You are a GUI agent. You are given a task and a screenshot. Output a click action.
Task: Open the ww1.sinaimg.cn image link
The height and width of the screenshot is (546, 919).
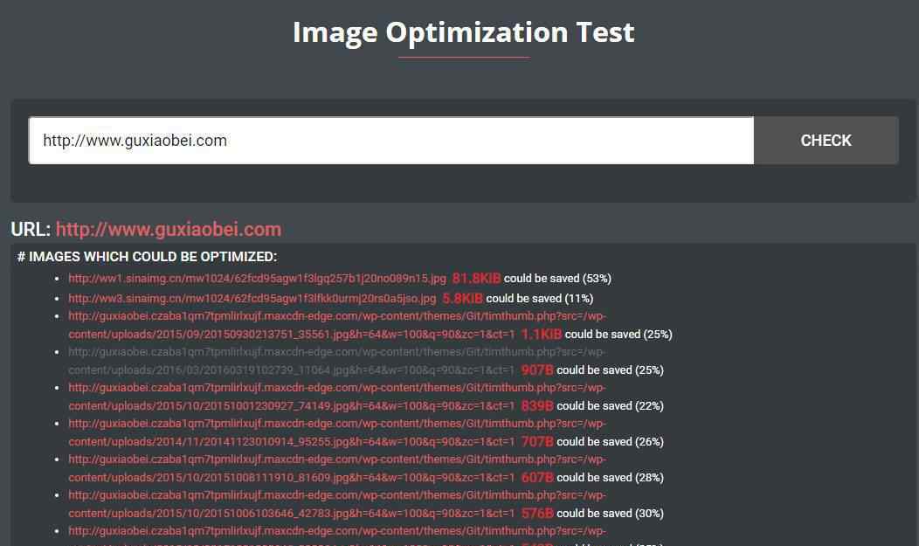click(257, 279)
